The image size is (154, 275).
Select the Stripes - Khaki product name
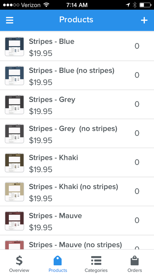[53, 158]
